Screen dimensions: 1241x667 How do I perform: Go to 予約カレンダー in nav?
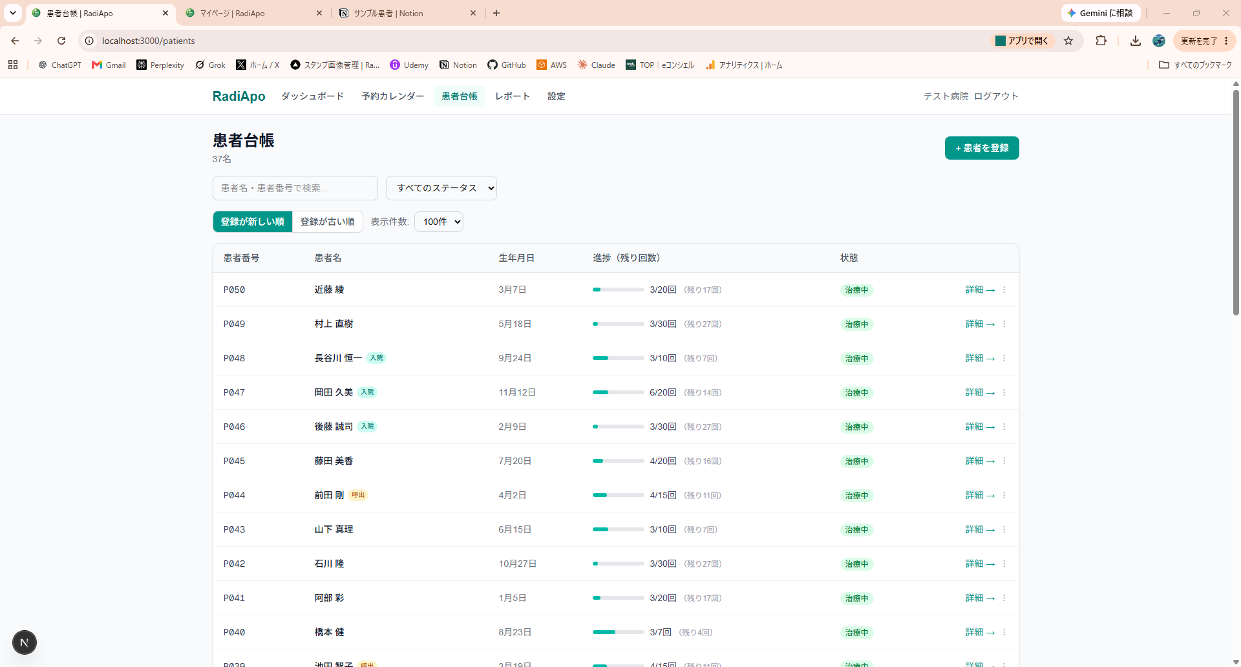(x=392, y=96)
